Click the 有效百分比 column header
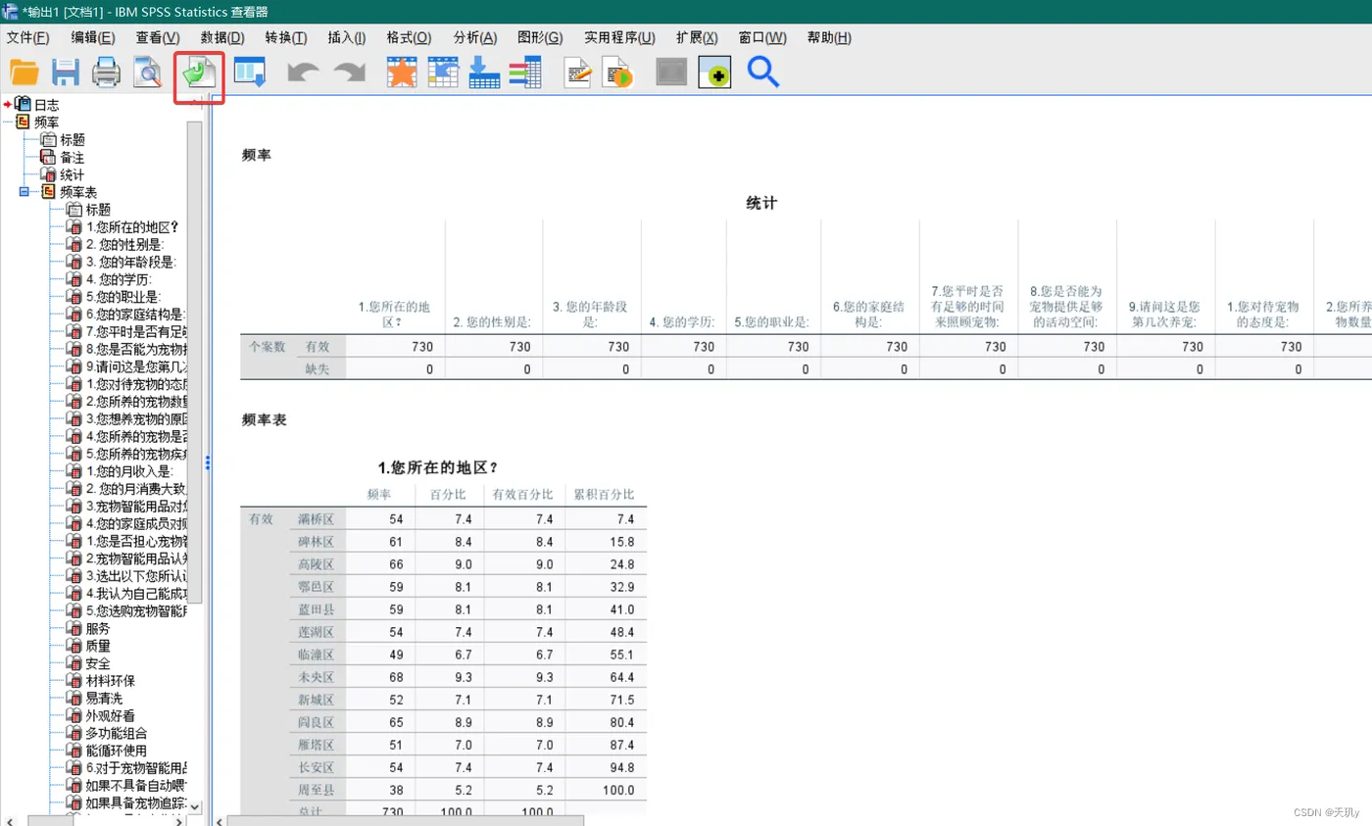 tap(522, 494)
